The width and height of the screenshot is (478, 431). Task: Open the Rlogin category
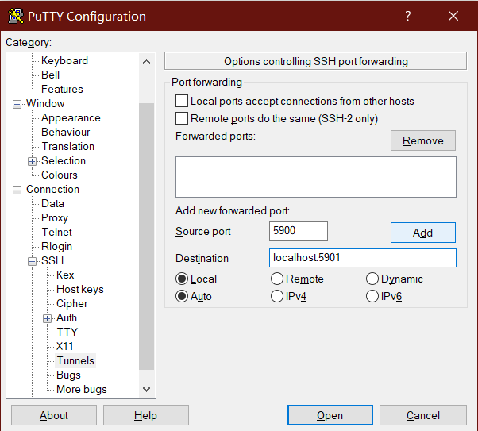coord(56,246)
